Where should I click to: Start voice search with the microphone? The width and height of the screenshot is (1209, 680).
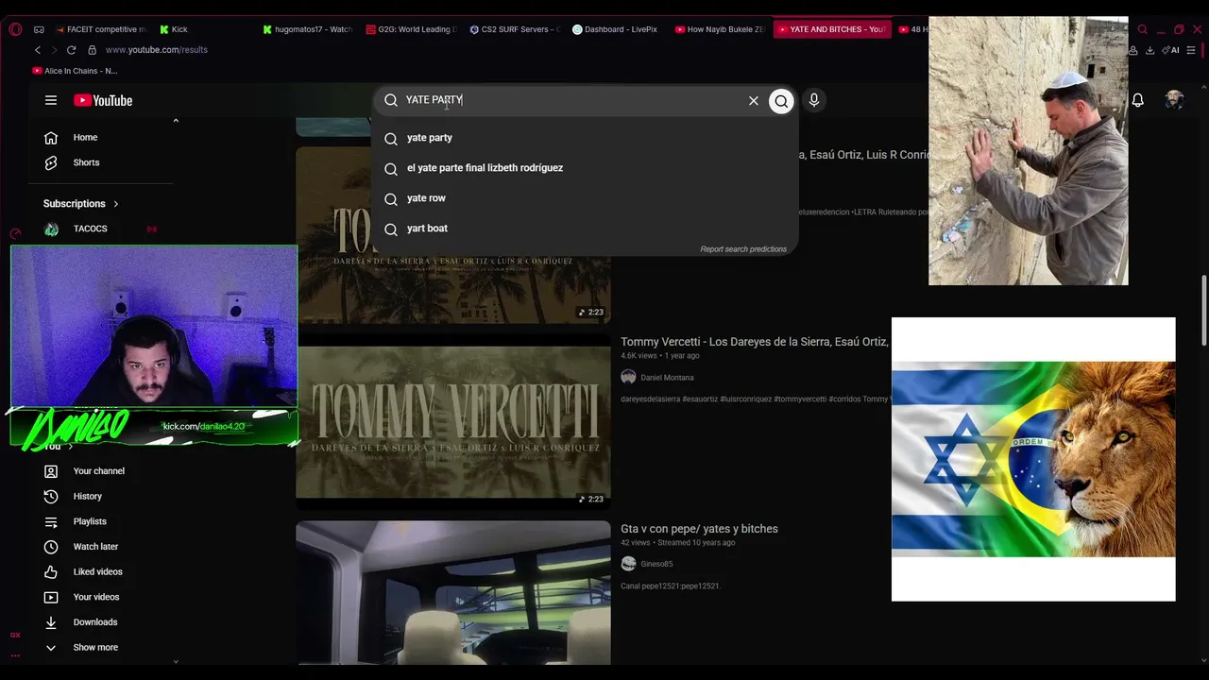[814, 100]
